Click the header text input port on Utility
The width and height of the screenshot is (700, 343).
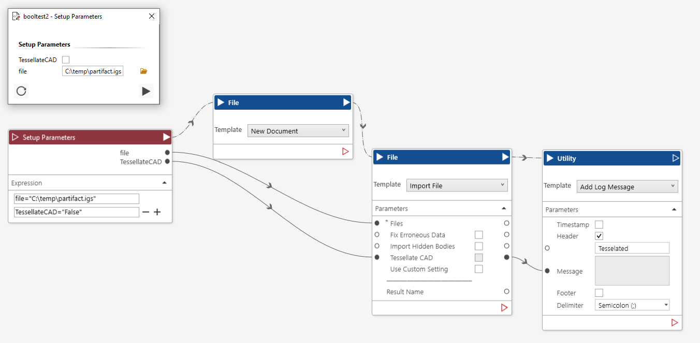[x=547, y=248]
